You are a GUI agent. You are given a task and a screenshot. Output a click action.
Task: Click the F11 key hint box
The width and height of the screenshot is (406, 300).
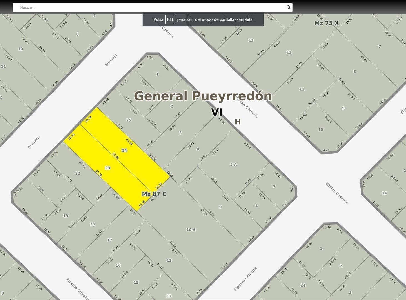coord(170,19)
